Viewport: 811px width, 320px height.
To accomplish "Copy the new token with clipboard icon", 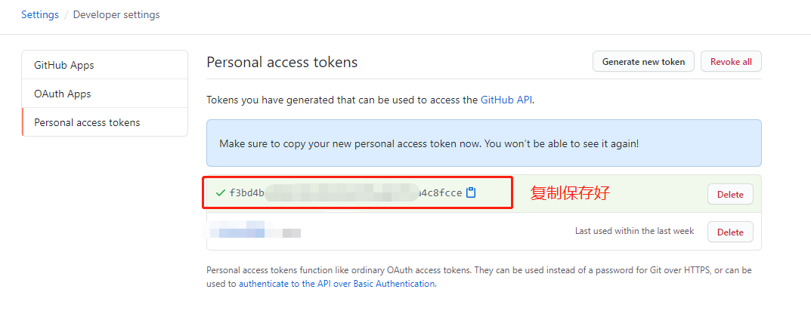I will (471, 192).
